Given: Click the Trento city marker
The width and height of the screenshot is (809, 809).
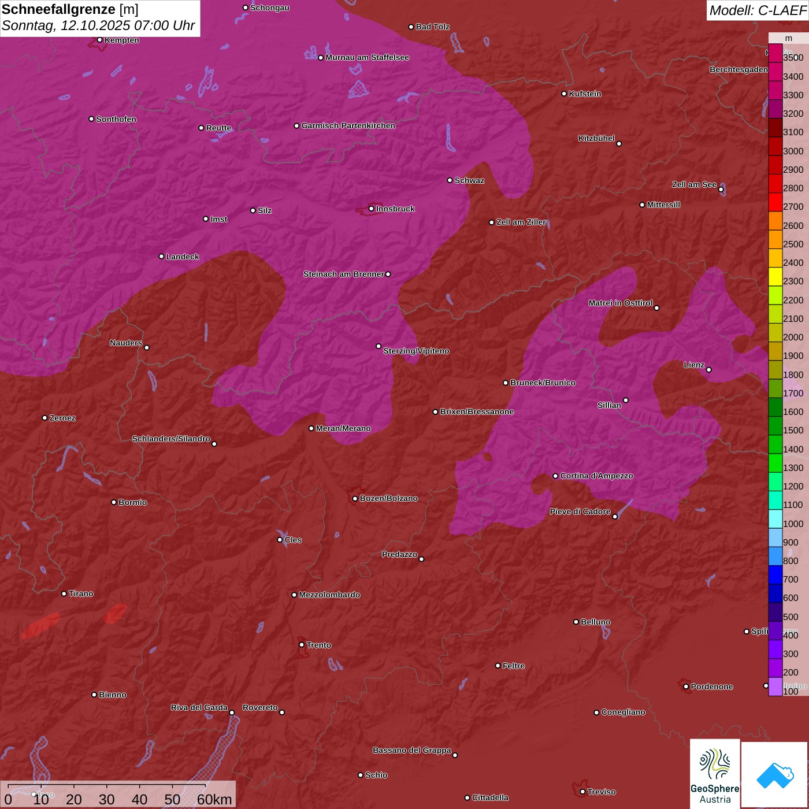Looking at the screenshot, I should coord(301,645).
